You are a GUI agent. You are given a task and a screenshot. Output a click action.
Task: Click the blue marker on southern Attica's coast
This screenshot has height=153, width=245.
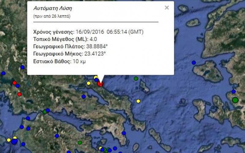click(x=124, y=133)
